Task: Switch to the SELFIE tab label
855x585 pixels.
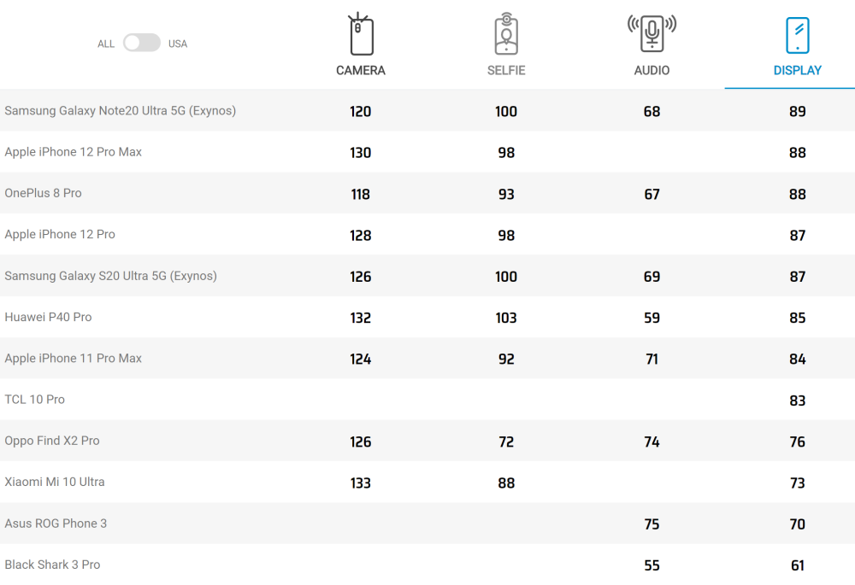Action: click(x=506, y=71)
